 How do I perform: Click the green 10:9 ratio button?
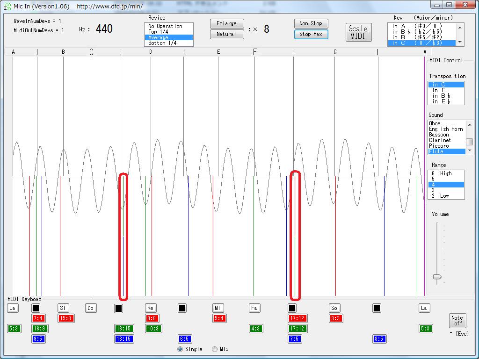tap(153, 329)
